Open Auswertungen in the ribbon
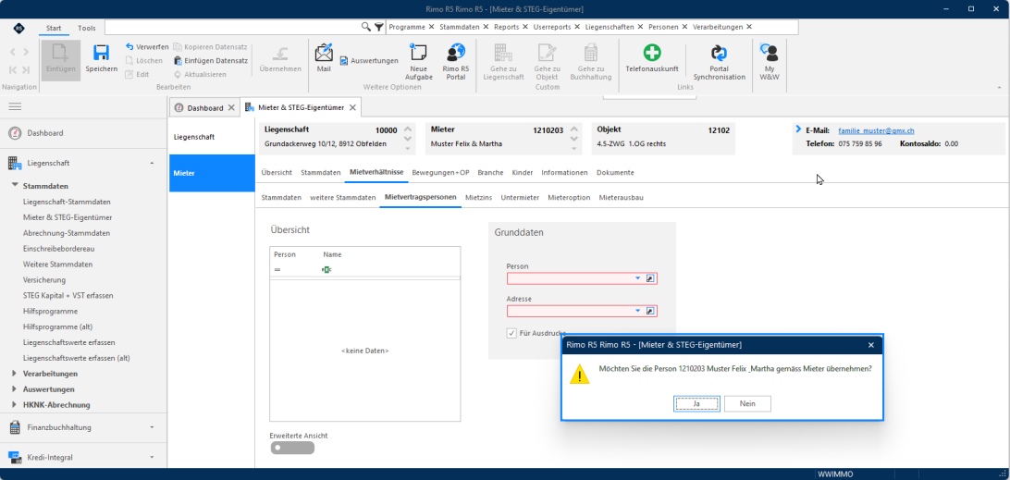 click(369, 60)
